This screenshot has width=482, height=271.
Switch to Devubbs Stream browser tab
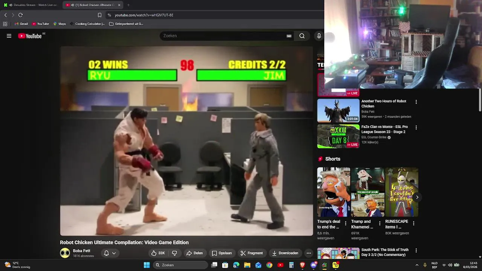point(32,5)
